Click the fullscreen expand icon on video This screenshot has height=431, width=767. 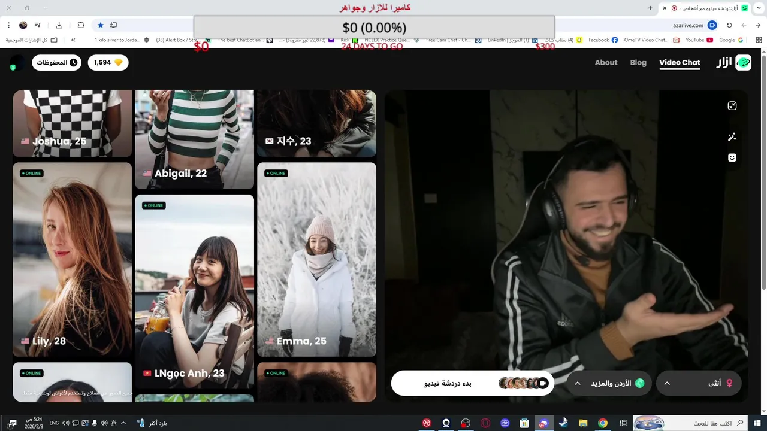pos(732,106)
